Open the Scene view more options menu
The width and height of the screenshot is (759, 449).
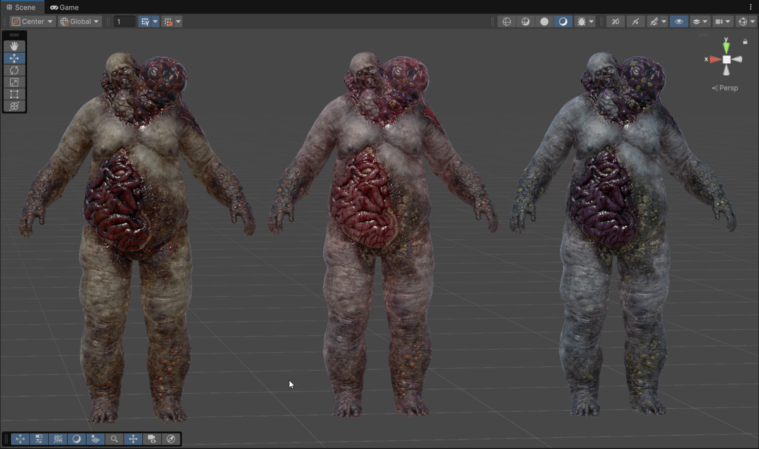[x=751, y=7]
